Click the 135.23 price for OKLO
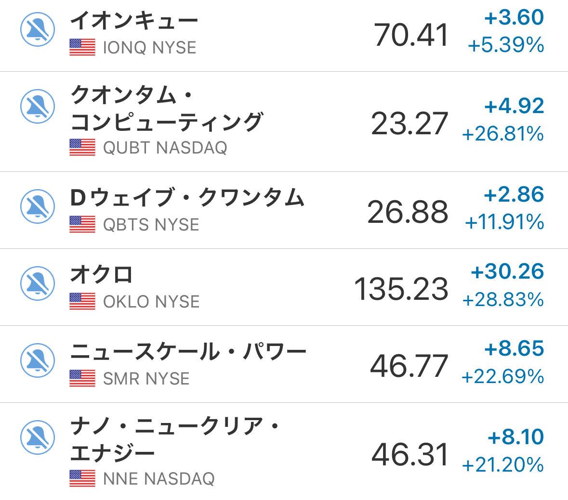568x500 pixels. (x=401, y=289)
